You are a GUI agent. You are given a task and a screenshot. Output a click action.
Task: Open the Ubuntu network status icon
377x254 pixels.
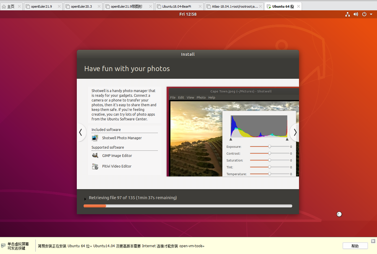[348, 14]
